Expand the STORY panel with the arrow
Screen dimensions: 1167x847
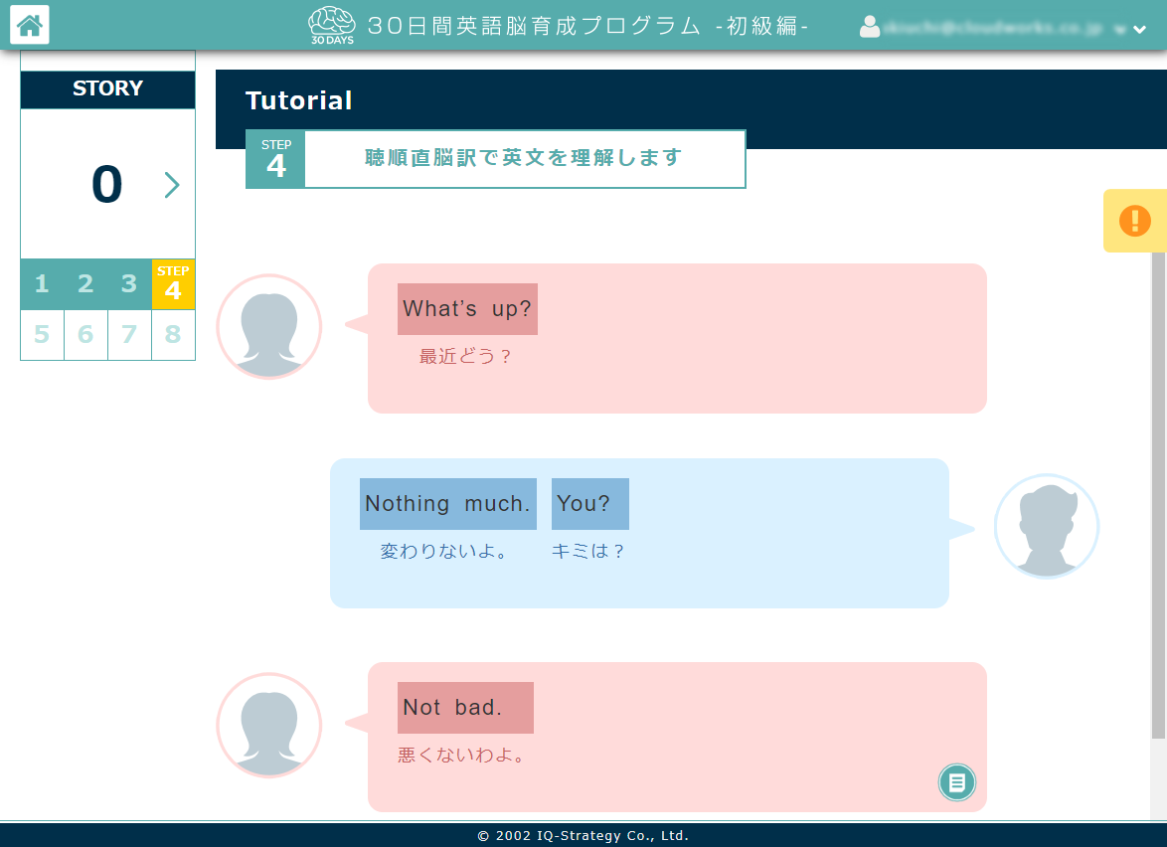[172, 185]
